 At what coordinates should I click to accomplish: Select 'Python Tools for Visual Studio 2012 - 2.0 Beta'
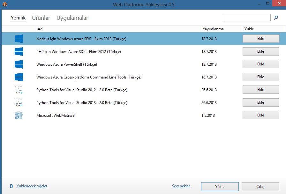point(74,90)
